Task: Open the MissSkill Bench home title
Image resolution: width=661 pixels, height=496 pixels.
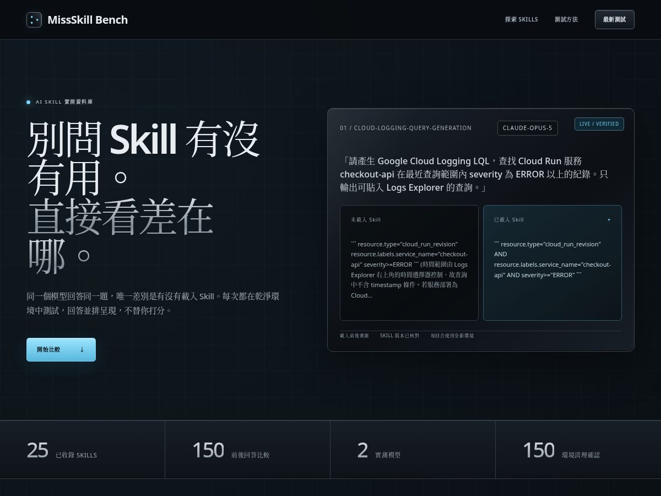Action: [88, 20]
